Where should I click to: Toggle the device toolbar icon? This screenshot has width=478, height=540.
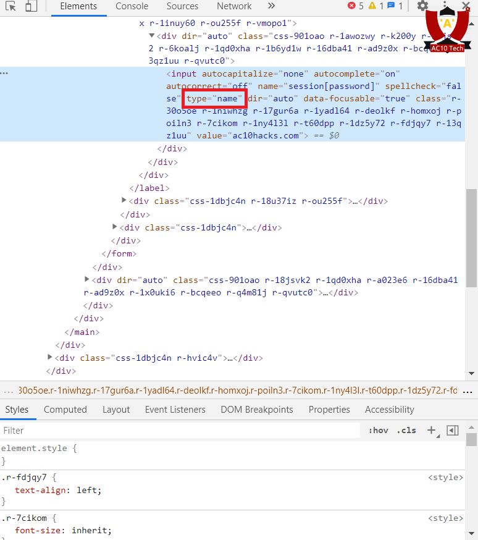tap(31, 6)
